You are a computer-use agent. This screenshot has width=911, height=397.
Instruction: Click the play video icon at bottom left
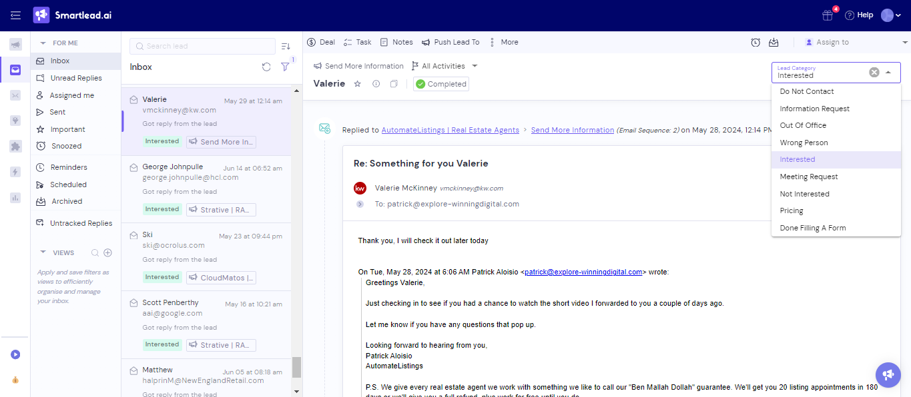point(15,354)
